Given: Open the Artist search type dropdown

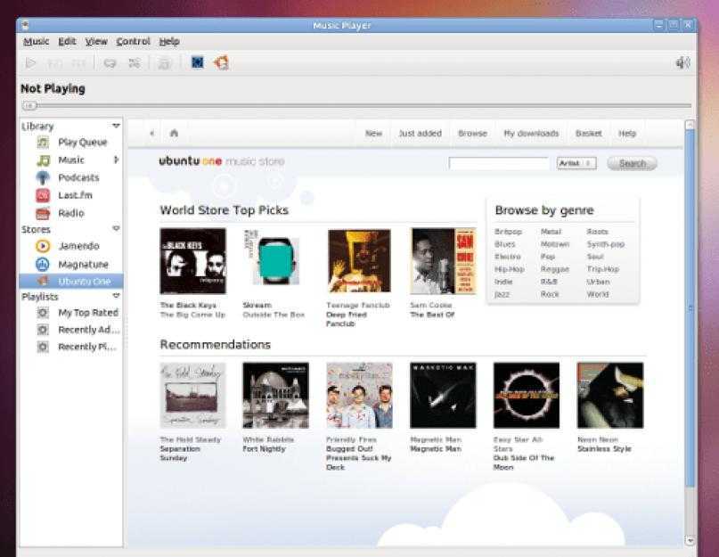Looking at the screenshot, I should [576, 163].
